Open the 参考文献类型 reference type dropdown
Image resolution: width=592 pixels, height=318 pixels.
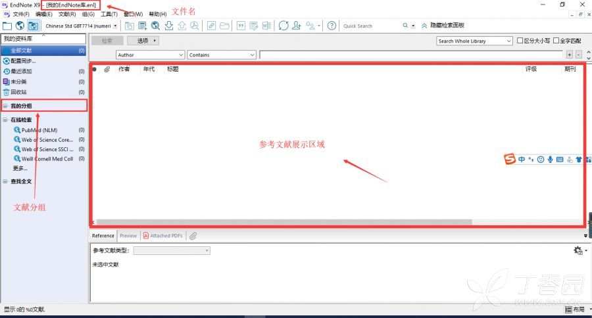172,250
